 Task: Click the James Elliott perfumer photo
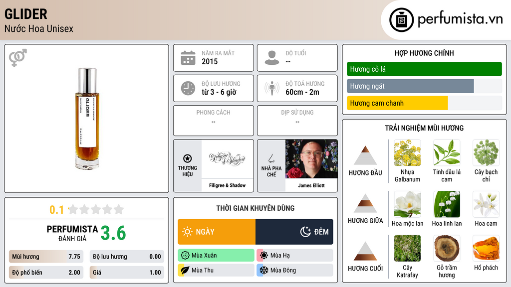(311, 159)
